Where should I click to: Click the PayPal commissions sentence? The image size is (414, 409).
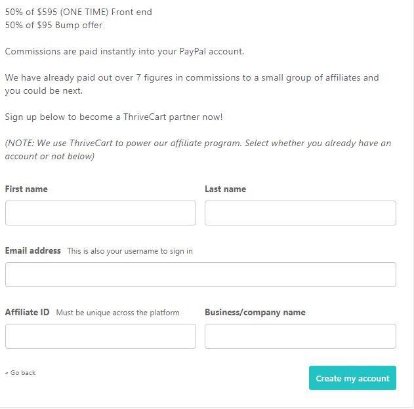pos(125,51)
